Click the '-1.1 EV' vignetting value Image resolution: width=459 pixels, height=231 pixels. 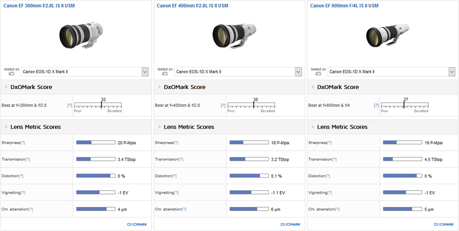click(278, 193)
